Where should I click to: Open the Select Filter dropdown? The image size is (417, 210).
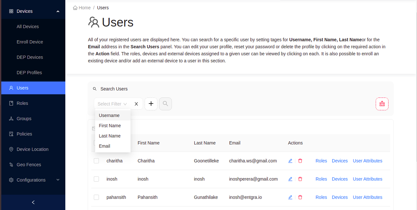[112, 104]
